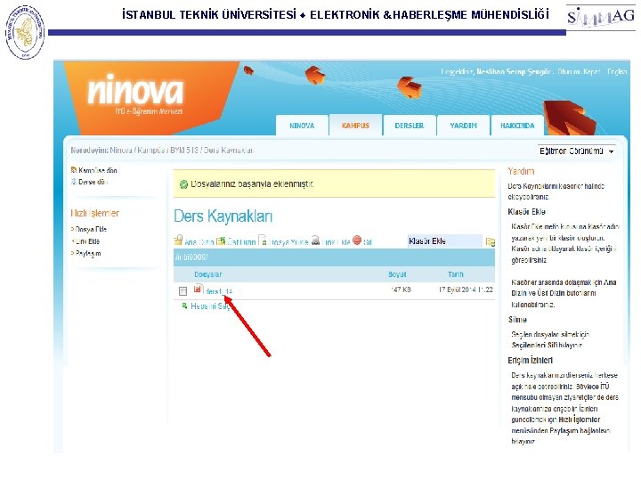Viewport: 641px width, 481px height.
Task: Click the Derse dön link text
Action: pyautogui.click(x=93, y=182)
